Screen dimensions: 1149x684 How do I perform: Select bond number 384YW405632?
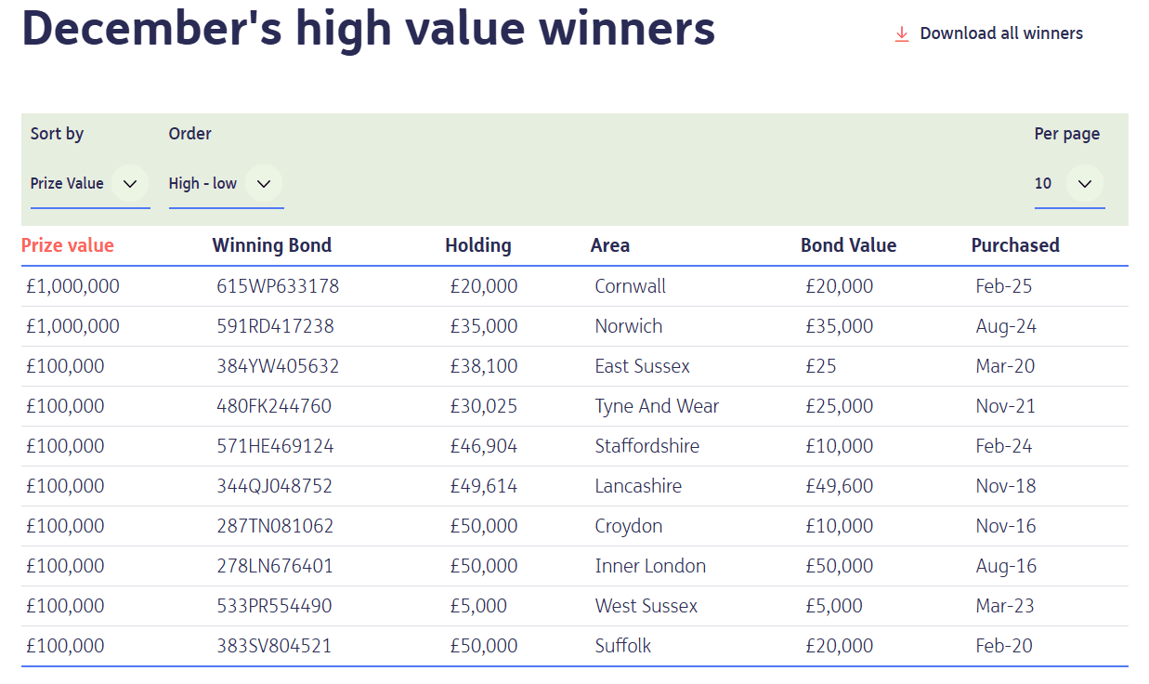(x=278, y=366)
